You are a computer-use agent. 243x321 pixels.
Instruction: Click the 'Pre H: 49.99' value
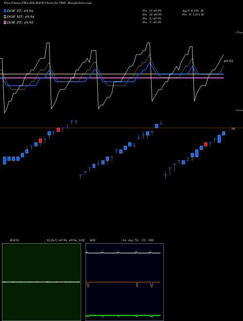(152, 15)
